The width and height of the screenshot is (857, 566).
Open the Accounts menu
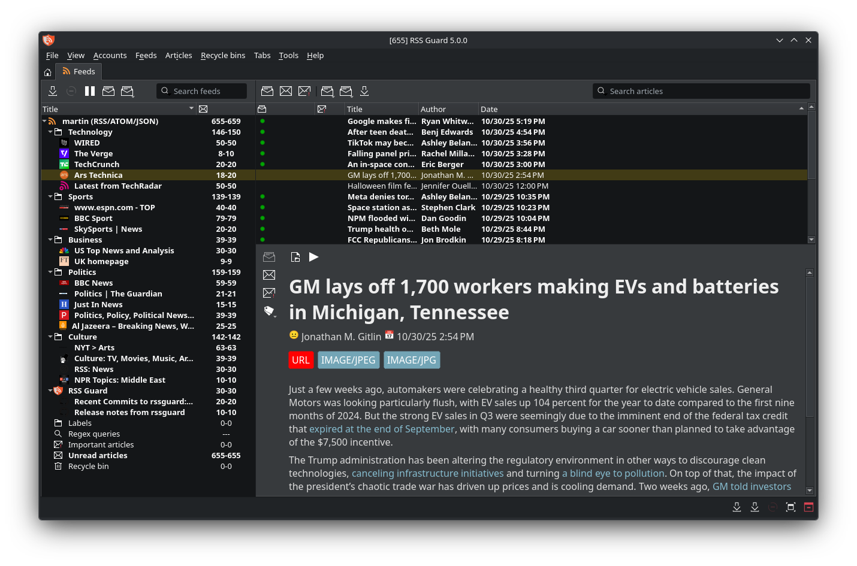[x=110, y=55]
